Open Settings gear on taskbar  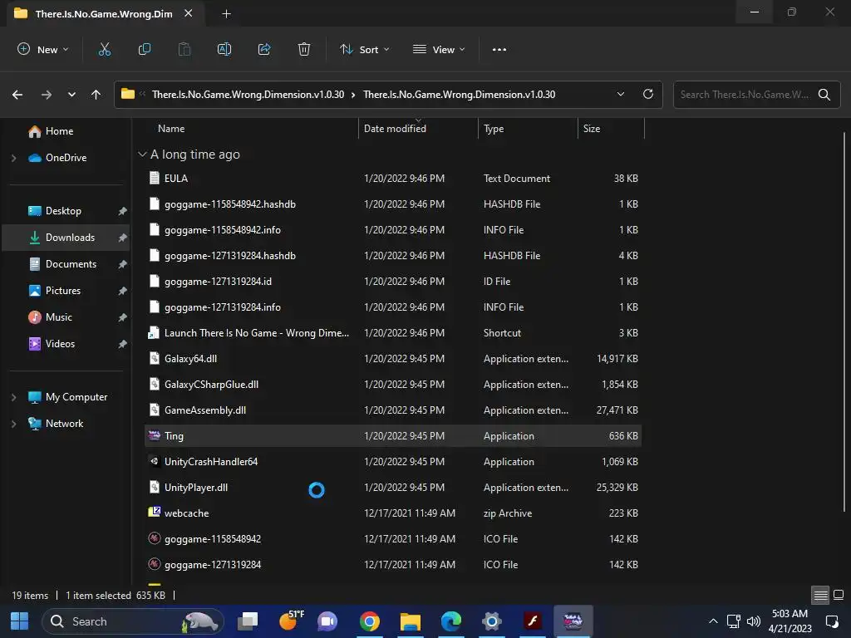pyautogui.click(x=492, y=621)
